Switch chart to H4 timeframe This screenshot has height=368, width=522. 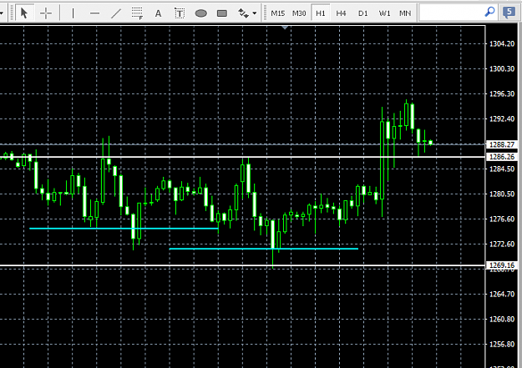(x=341, y=13)
